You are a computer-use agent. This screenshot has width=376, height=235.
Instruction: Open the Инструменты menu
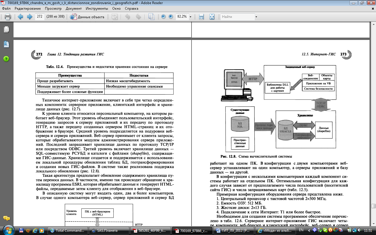coord(97,9)
